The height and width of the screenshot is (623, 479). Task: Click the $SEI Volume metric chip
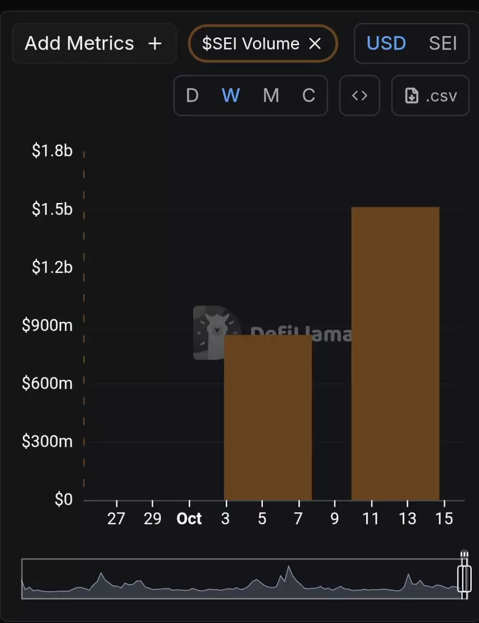pos(251,44)
